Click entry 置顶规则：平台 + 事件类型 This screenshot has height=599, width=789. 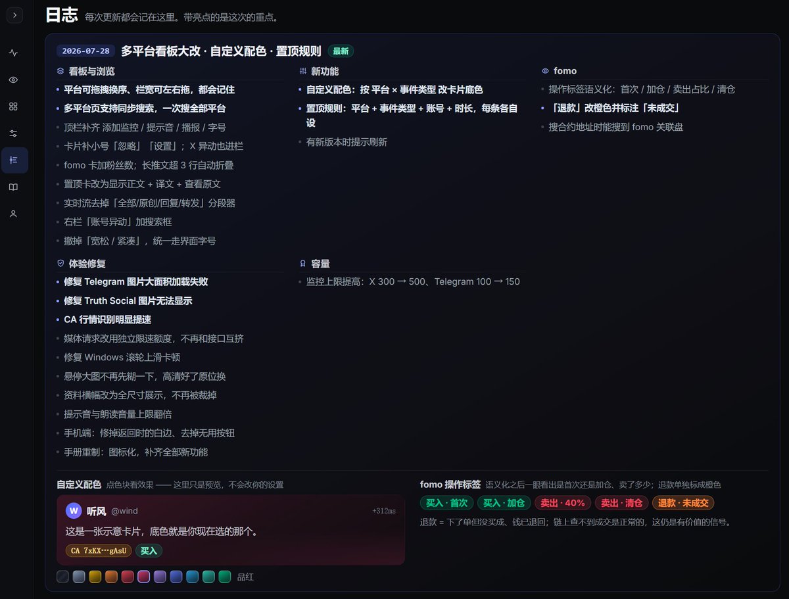point(412,116)
